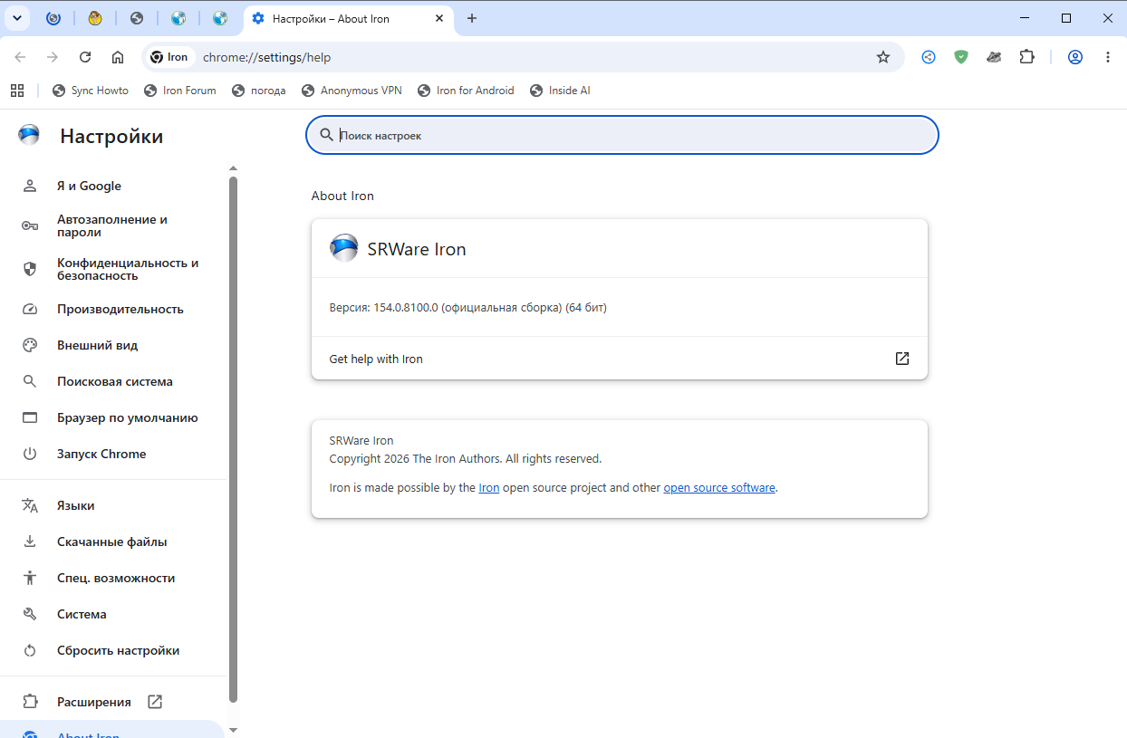1127x738 pixels.
Task: Select Производительность in the sidebar
Action: point(112,309)
